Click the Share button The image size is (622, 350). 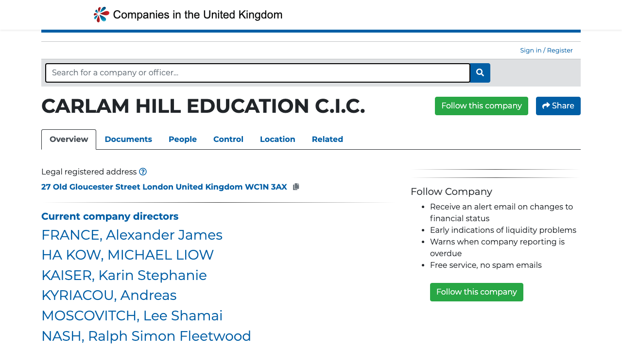tap(558, 105)
